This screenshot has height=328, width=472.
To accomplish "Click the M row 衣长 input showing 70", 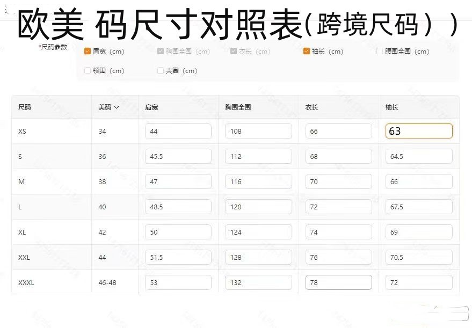I will [338, 181].
